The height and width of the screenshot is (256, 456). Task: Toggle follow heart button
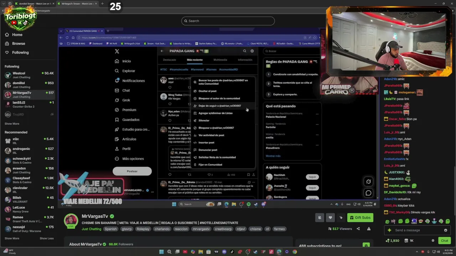click(330, 218)
